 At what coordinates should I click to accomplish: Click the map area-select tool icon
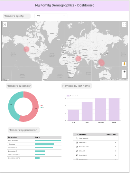pos(5,24)
